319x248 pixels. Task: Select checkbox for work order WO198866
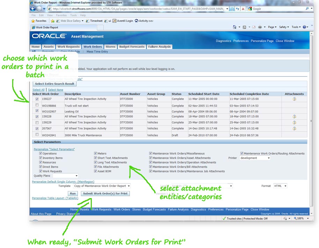37,105
